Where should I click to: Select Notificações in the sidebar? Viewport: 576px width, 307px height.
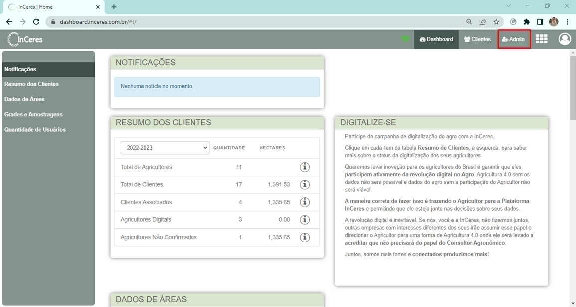pyautogui.click(x=48, y=69)
